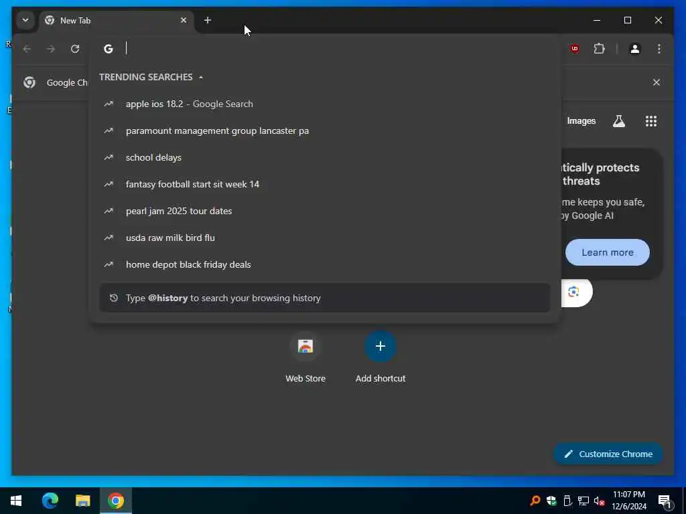This screenshot has width=686, height=514.
Task: Open the Web Store shortcut
Action: (305, 357)
